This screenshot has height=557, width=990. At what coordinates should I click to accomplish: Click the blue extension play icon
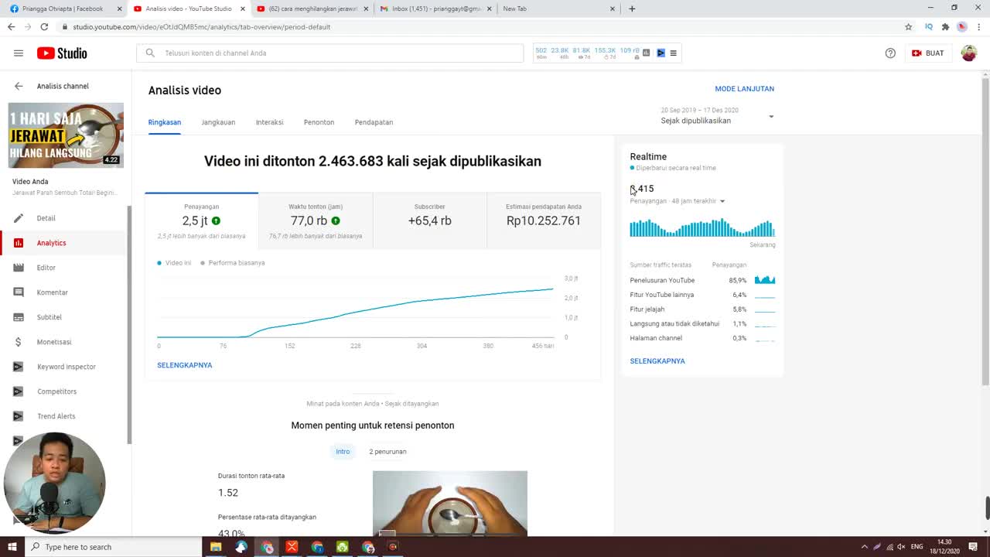661,53
